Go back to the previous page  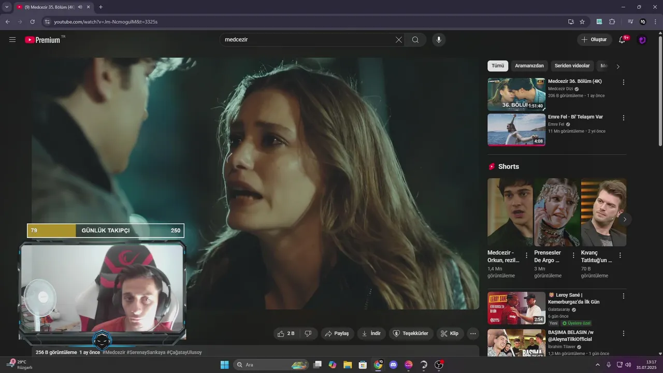[x=7, y=22]
